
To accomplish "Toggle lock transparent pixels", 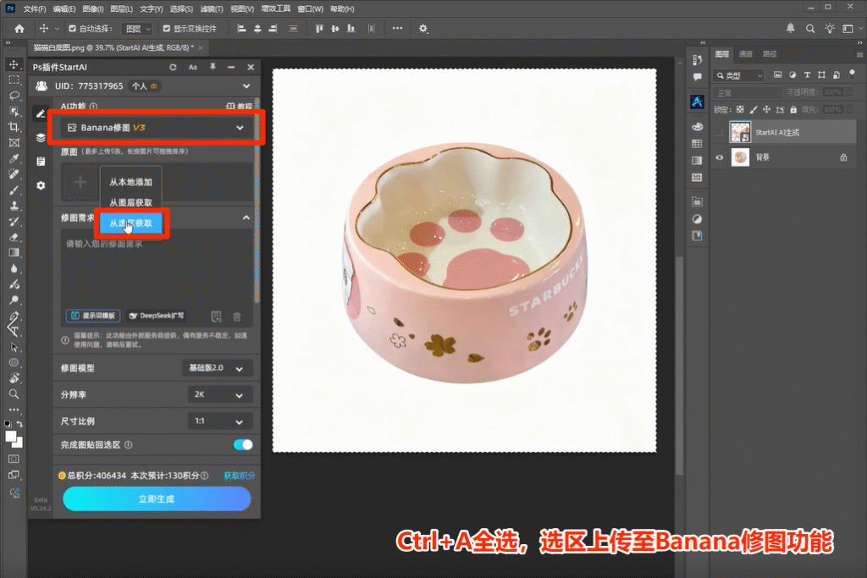I will point(740,109).
